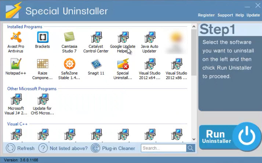Open the Support menu
The image size is (262, 163).
tap(225, 15)
